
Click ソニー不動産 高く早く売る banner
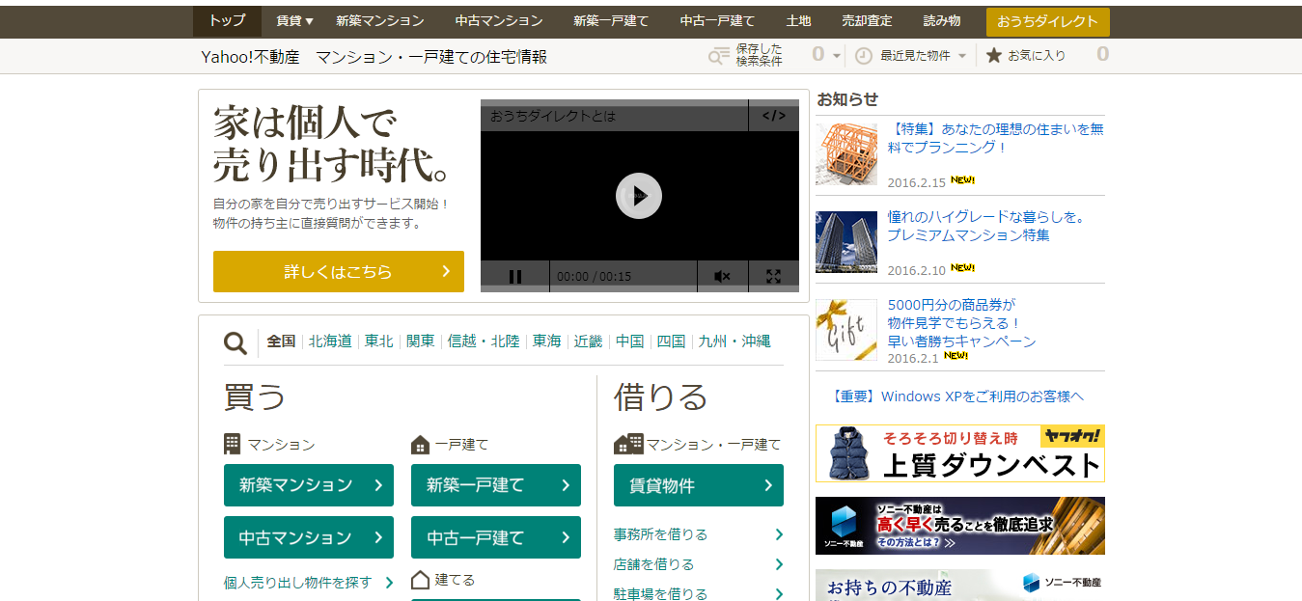960,526
